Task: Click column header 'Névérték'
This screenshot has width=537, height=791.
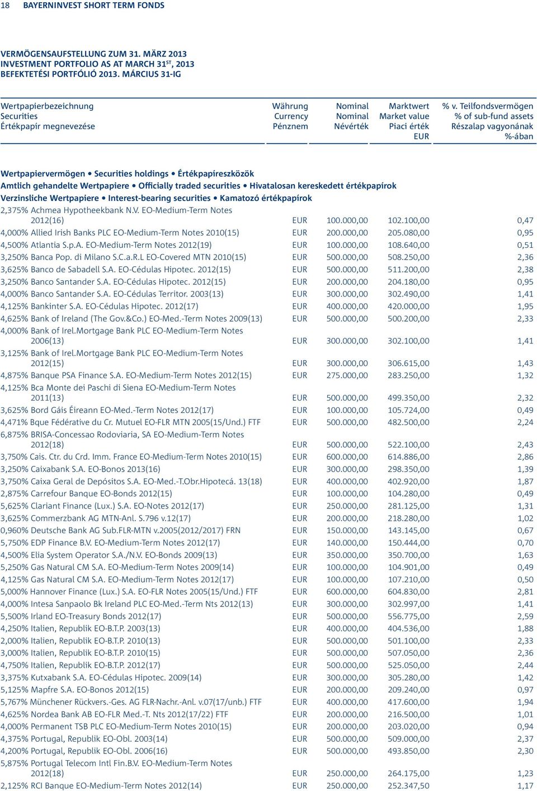Action: pyautogui.click(x=351, y=126)
